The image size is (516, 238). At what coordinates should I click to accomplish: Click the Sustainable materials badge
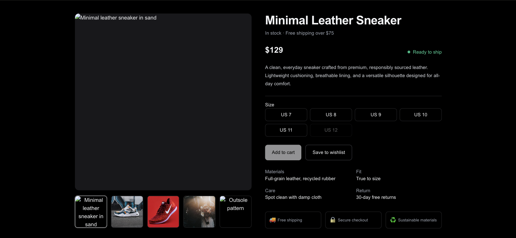[414, 220]
